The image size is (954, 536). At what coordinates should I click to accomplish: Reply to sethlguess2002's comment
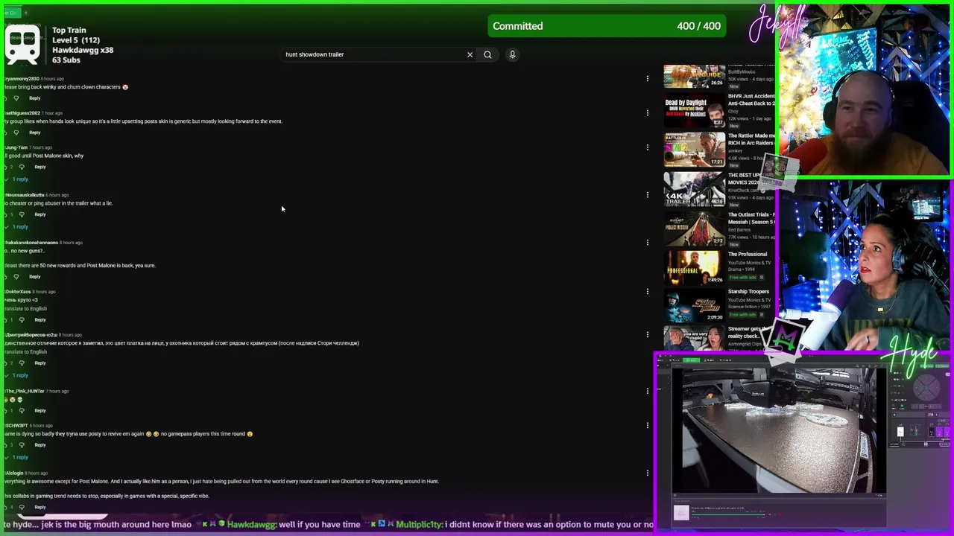point(34,133)
